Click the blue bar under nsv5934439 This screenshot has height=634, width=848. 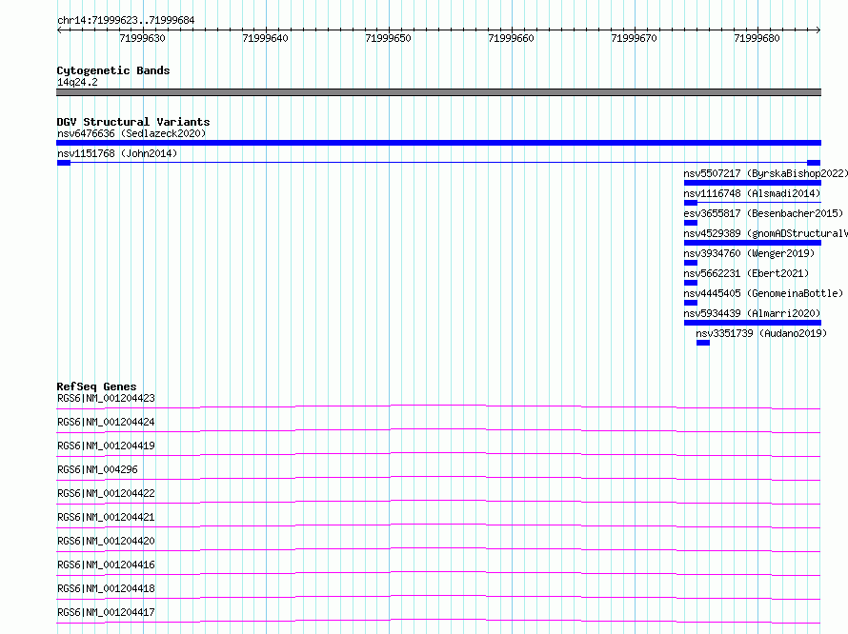(x=753, y=323)
